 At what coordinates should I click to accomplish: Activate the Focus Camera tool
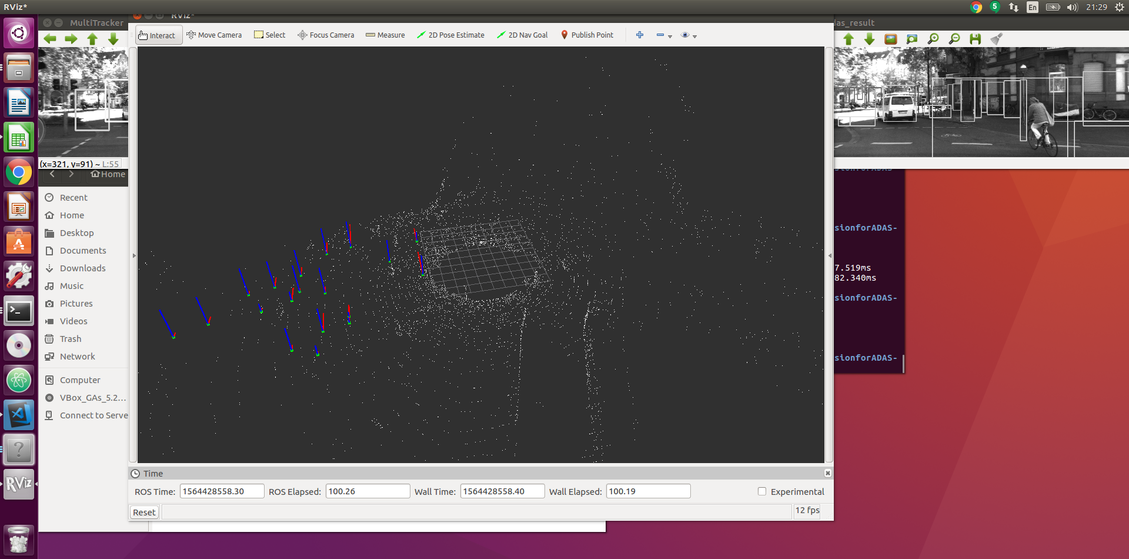click(x=326, y=35)
